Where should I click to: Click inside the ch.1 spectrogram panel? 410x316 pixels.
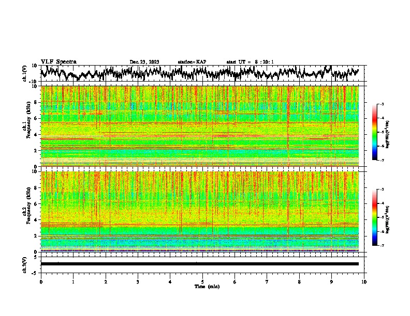click(200, 126)
